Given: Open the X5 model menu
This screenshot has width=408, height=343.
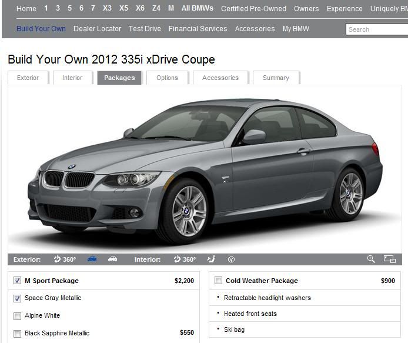Looking at the screenshot, I should pos(123,8).
